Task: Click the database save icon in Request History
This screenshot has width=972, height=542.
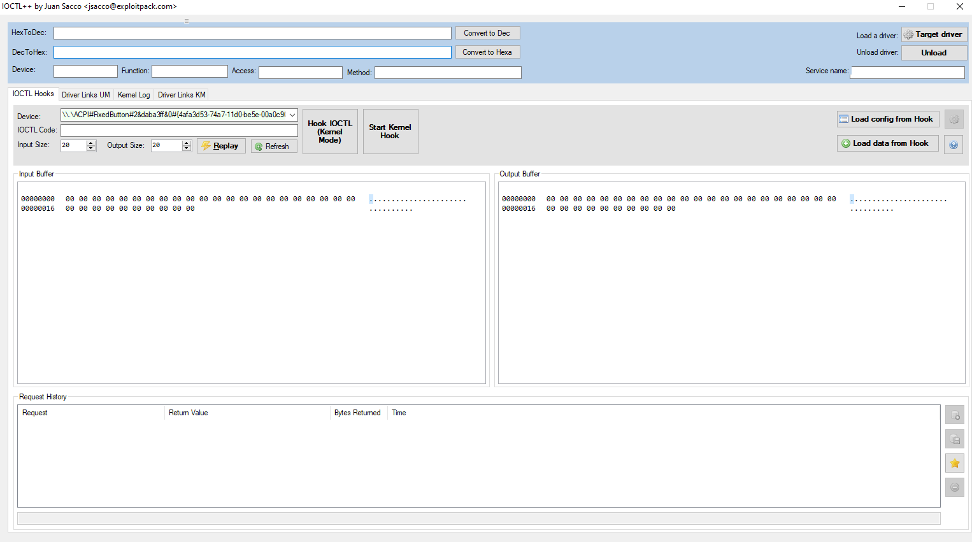Action: pos(954,439)
